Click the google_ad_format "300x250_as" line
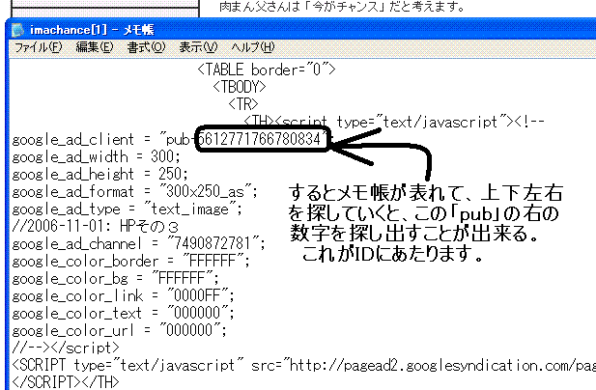 click(x=135, y=191)
